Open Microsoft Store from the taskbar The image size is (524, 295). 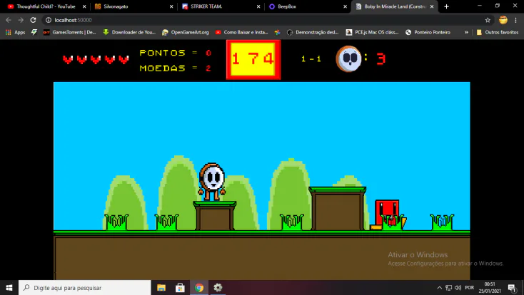point(180,288)
